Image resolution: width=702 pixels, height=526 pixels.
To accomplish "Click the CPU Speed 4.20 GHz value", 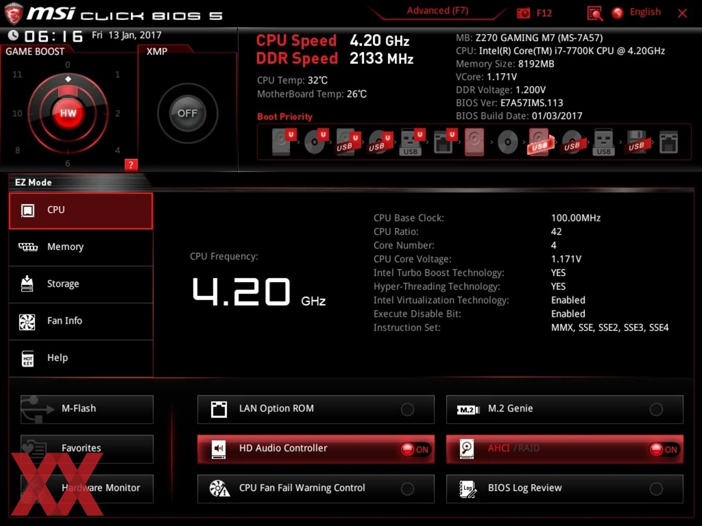I will pos(379,40).
